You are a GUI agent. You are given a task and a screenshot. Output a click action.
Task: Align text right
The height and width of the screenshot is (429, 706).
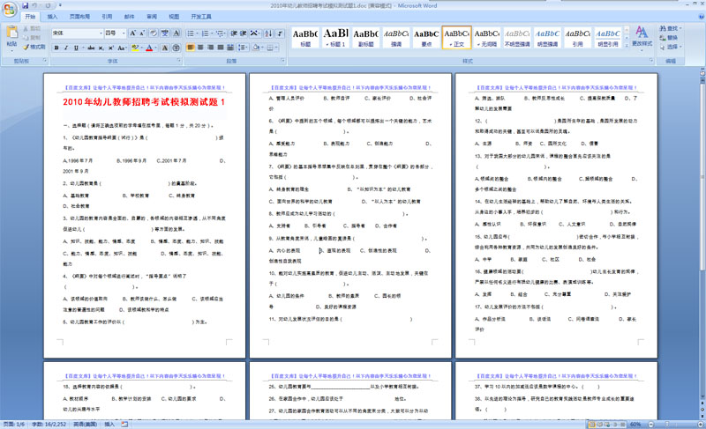pyautogui.click(x=210, y=48)
